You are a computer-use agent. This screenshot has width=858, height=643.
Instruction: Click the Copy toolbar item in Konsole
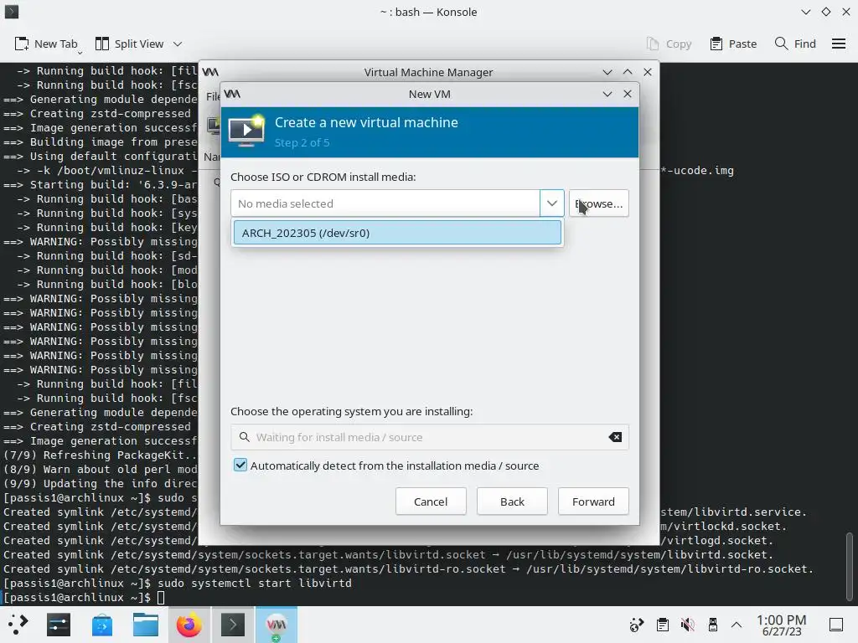(x=669, y=44)
